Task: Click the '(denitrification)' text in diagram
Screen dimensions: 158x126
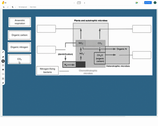Action: click(x=66, y=54)
